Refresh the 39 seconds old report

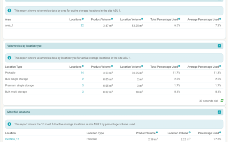222,101
